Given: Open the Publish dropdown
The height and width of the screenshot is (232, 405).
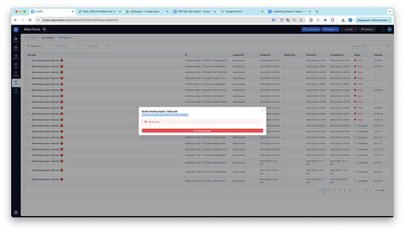Looking at the screenshot, I should coord(330,29).
